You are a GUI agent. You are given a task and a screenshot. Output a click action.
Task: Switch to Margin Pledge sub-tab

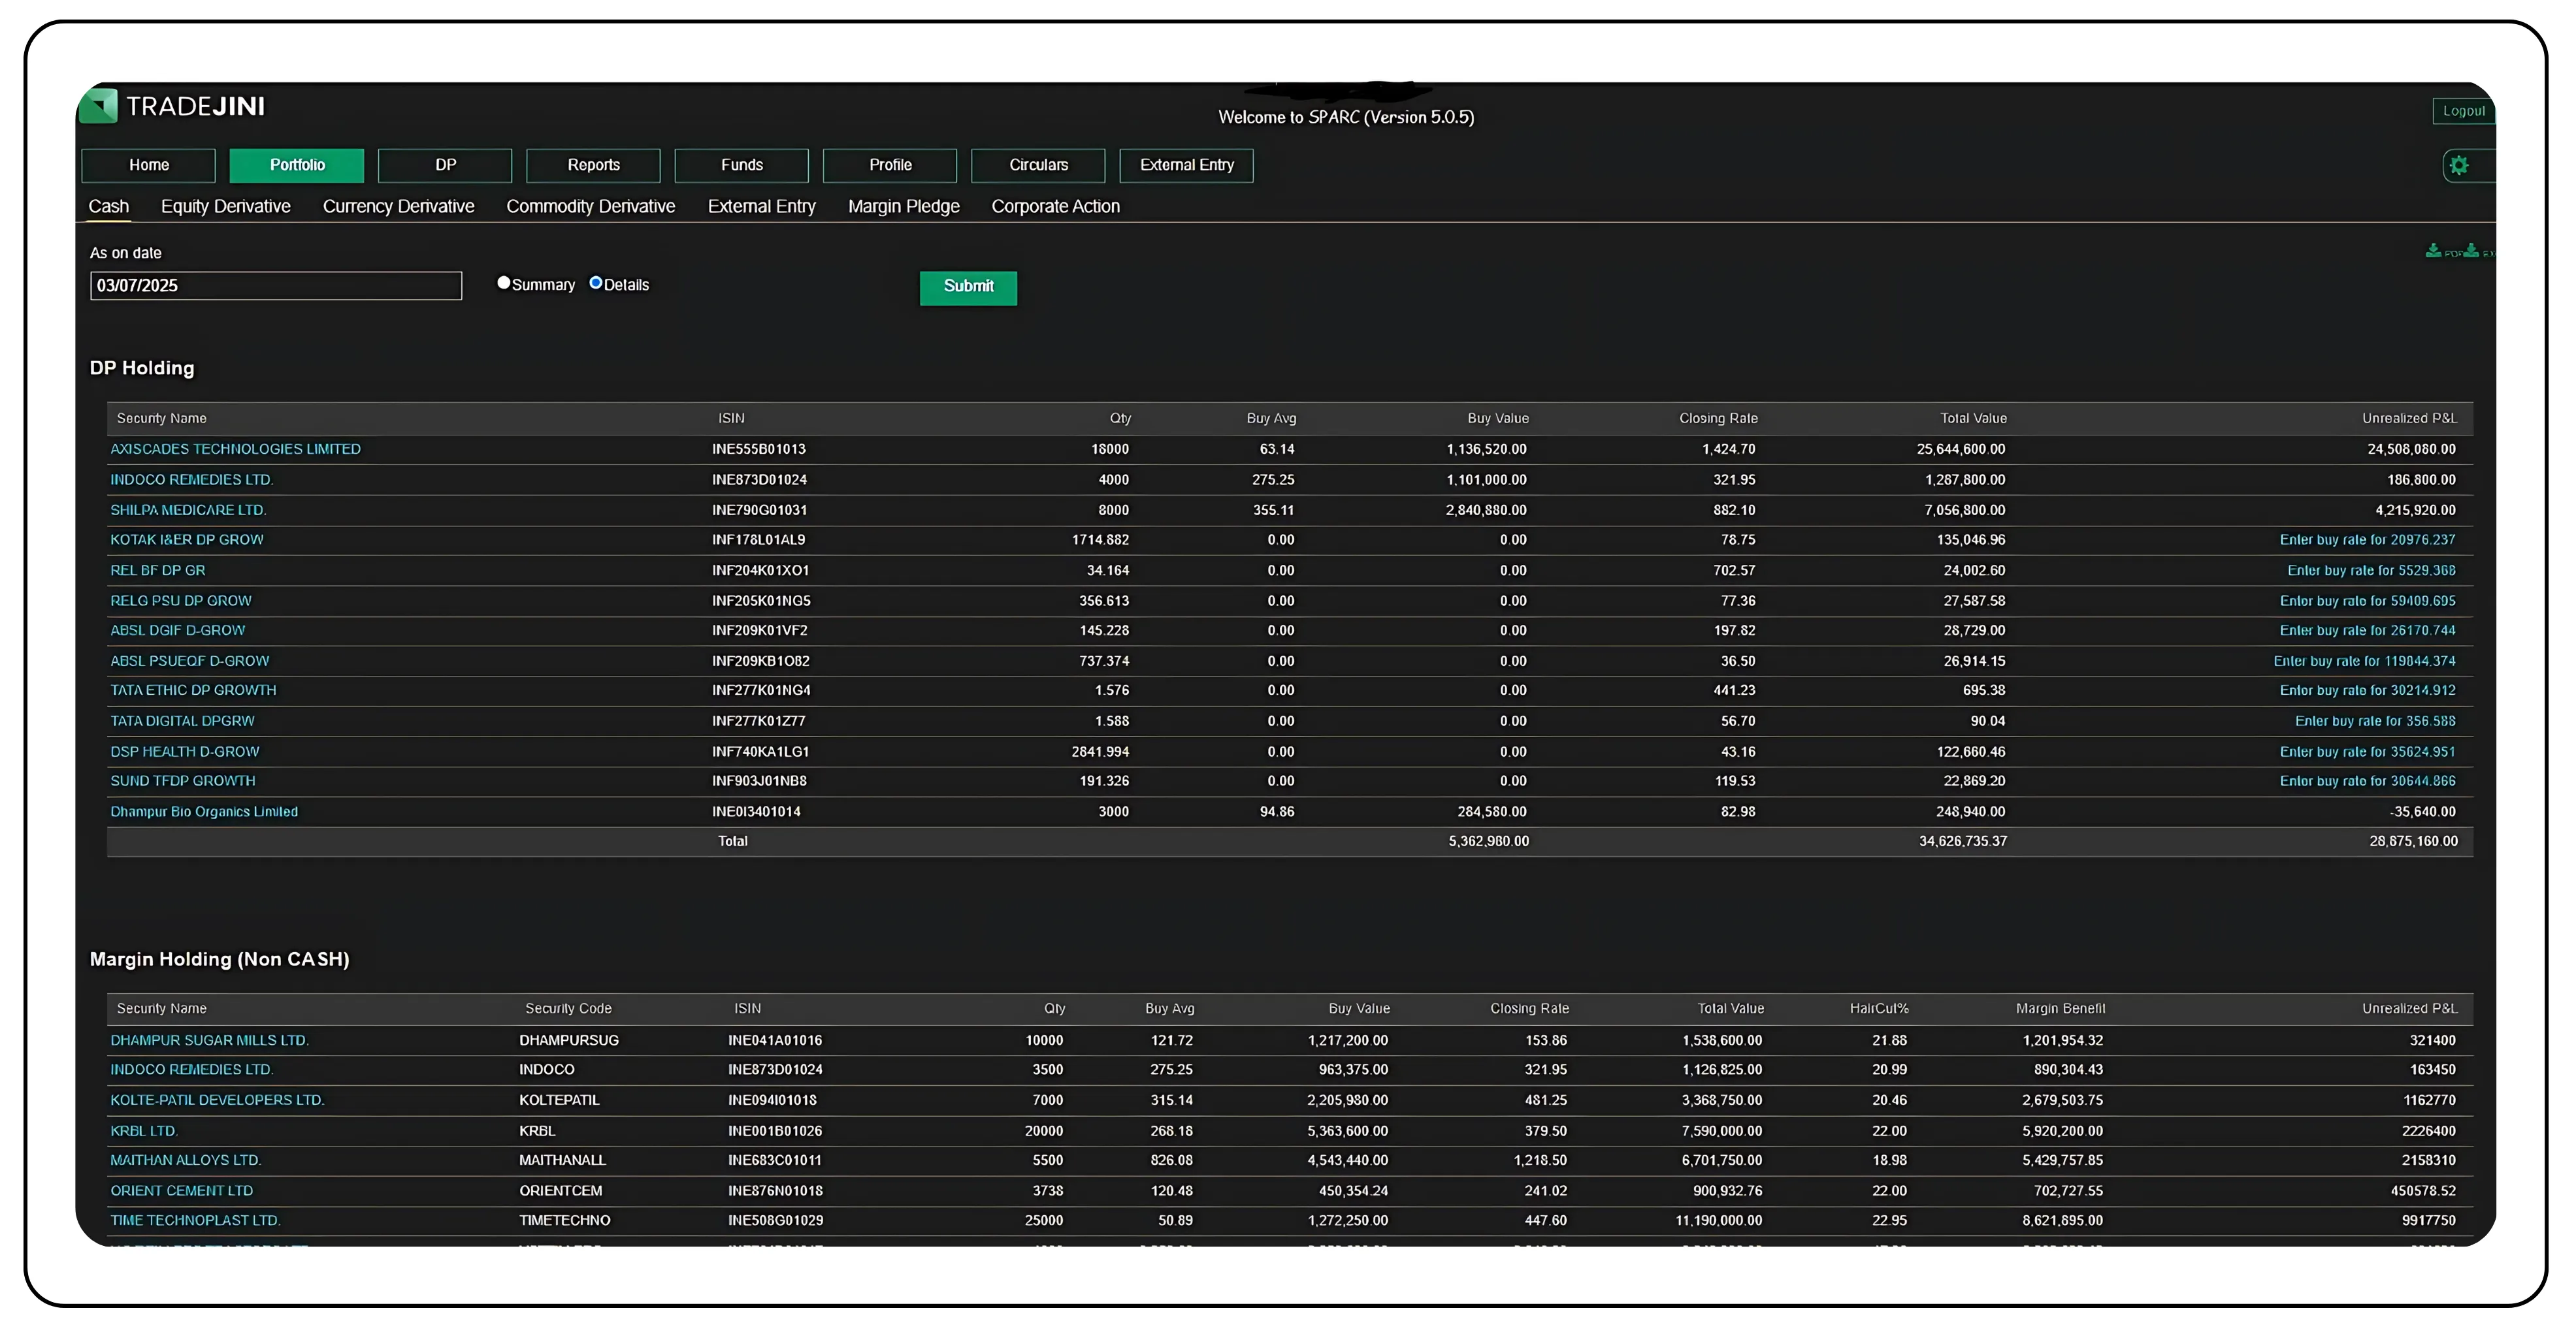[904, 207]
